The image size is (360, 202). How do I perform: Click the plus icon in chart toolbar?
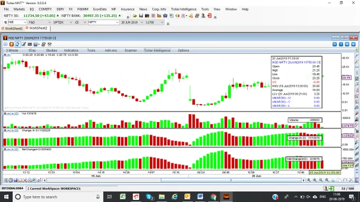[5, 44]
